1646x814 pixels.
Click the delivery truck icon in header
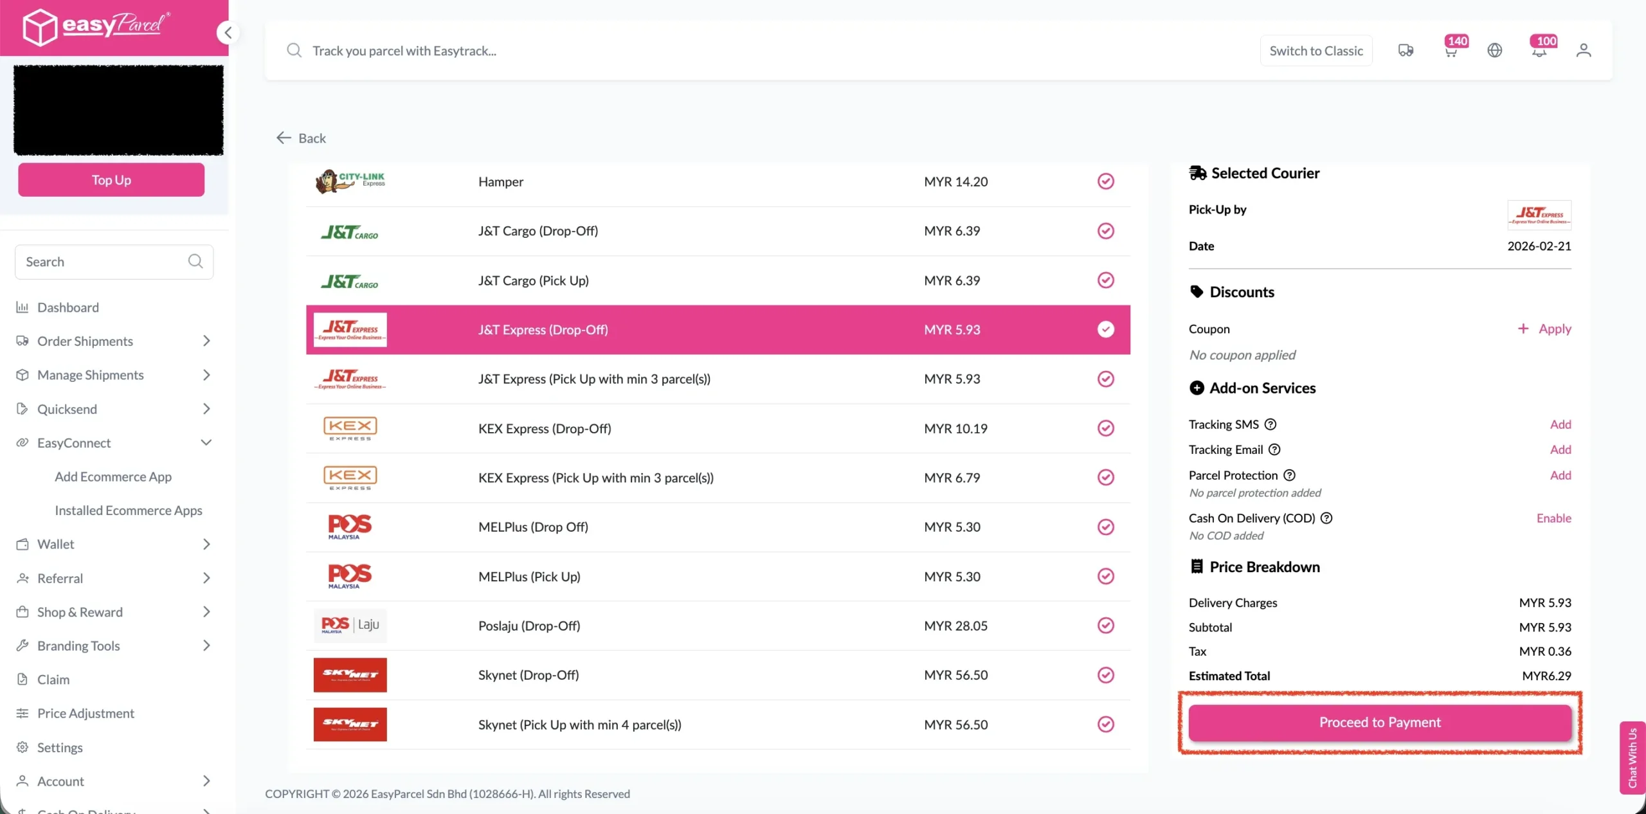click(x=1406, y=50)
